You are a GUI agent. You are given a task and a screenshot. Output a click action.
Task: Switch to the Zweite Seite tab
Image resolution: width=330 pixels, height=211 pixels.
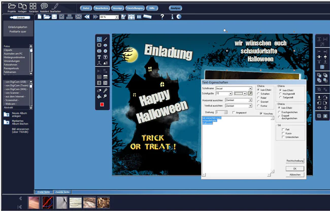pyautogui.click(x=62, y=192)
